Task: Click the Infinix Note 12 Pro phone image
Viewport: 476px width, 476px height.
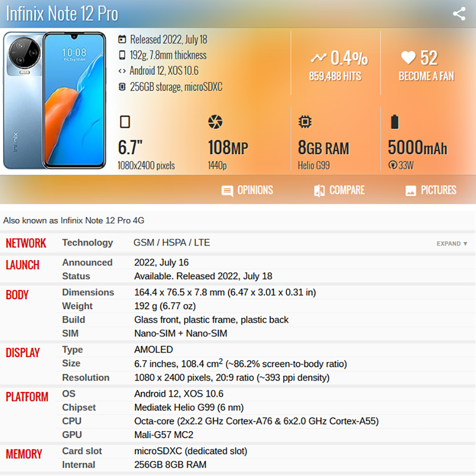Action: pyautogui.click(x=55, y=100)
